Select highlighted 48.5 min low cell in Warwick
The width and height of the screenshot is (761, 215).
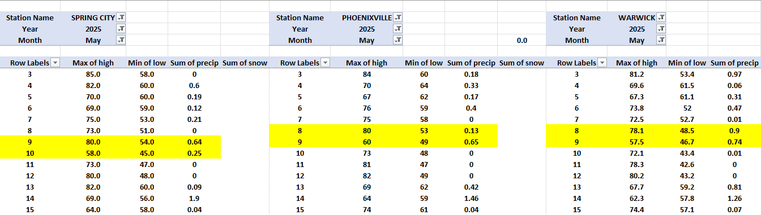[687, 130]
